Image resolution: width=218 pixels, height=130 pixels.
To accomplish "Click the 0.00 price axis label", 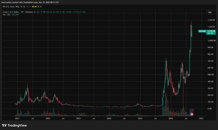I will coord(210,108).
